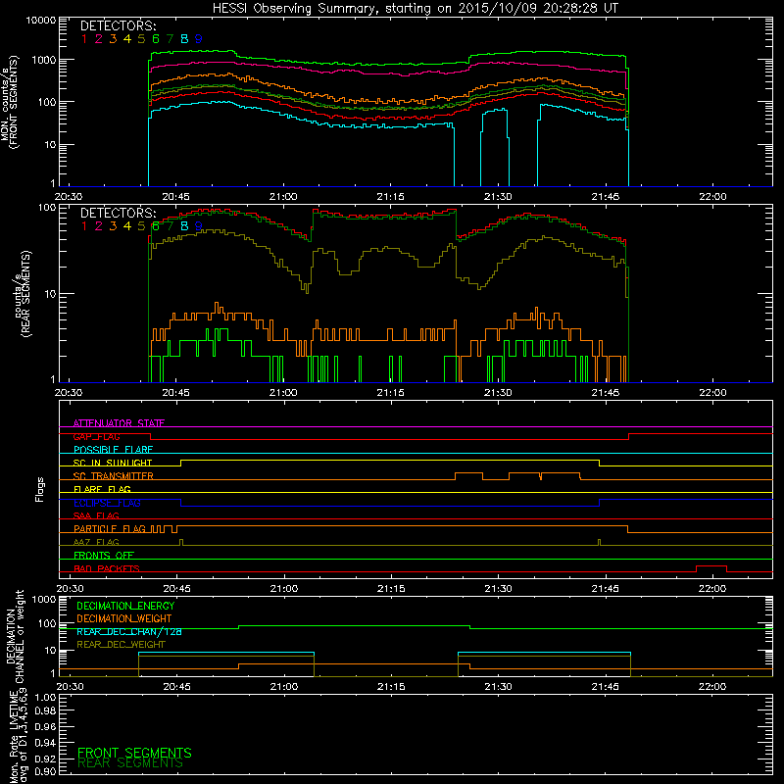Click the DECIMATION CHANNEL or weight axis label

coord(15,636)
